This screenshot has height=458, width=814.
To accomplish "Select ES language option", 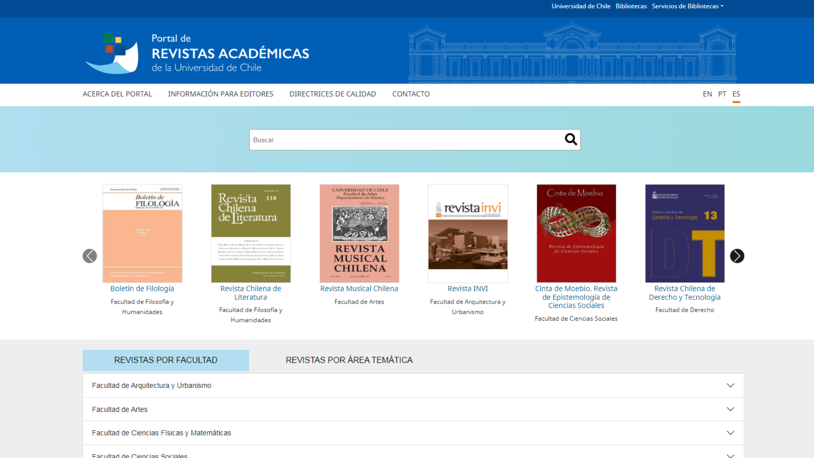I will point(736,94).
